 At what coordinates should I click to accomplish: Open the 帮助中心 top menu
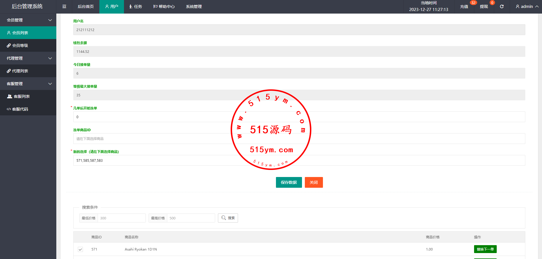pos(164,7)
